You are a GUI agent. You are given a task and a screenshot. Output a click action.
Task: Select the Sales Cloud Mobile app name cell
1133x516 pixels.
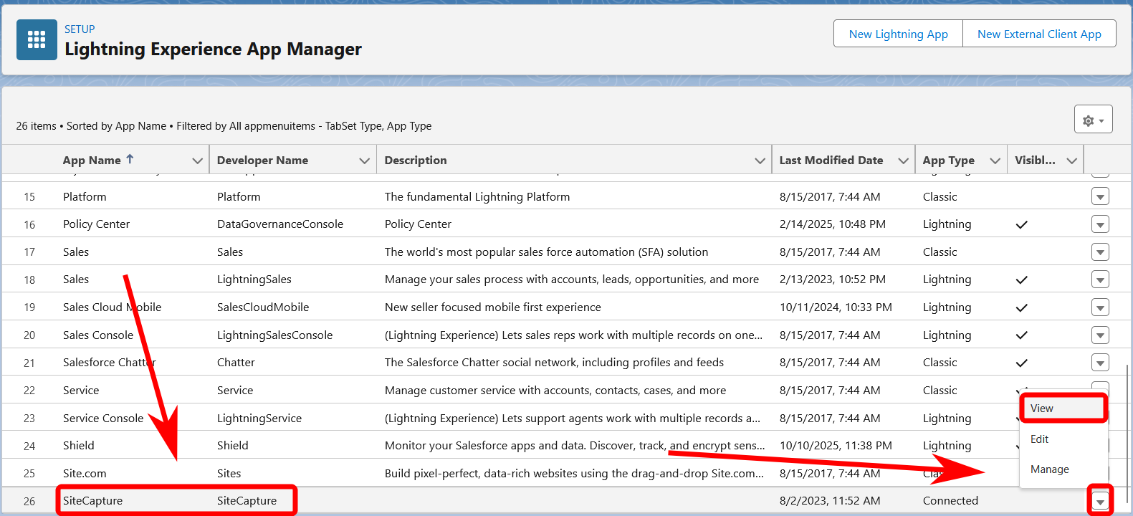(x=112, y=307)
